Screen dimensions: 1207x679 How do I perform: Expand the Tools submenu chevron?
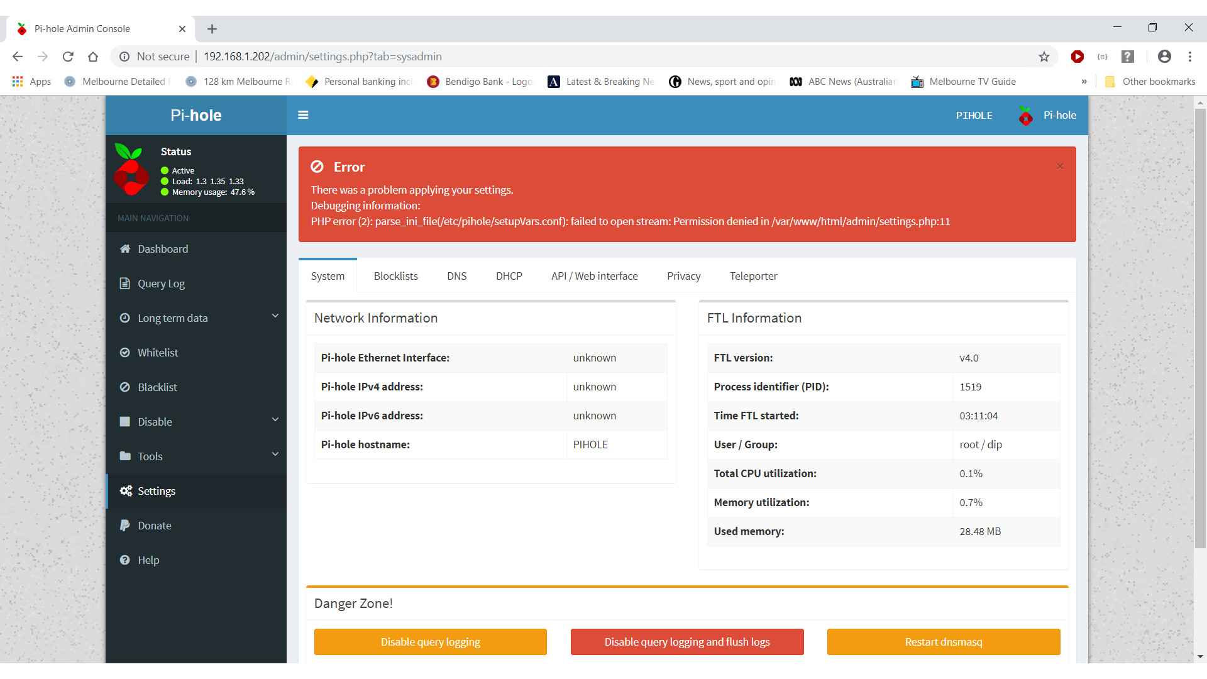(x=275, y=455)
